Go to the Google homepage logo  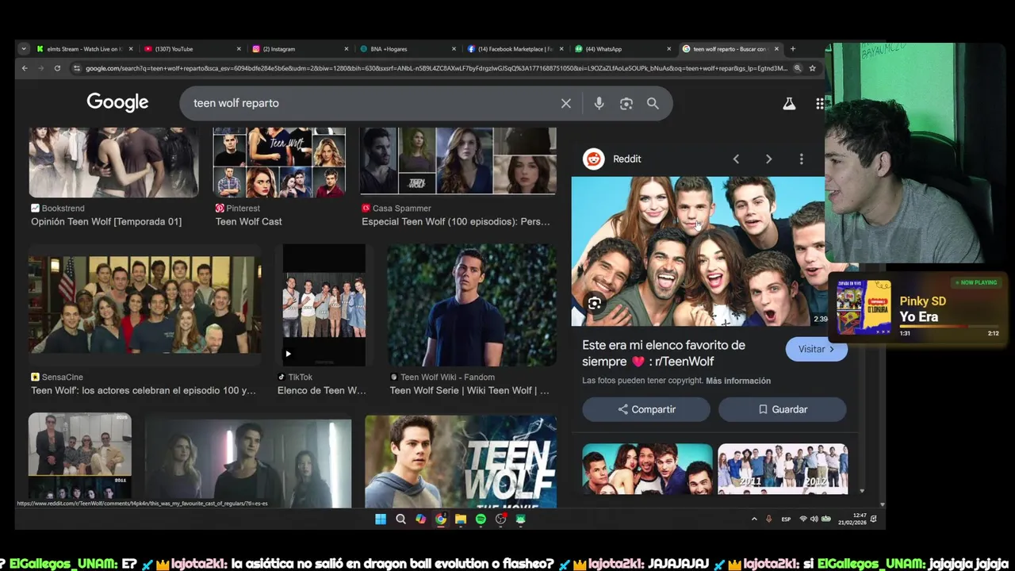[117, 102]
